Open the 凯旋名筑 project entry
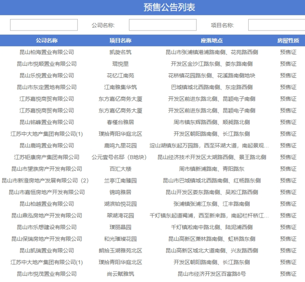305x282 pixels. [x=121, y=52]
